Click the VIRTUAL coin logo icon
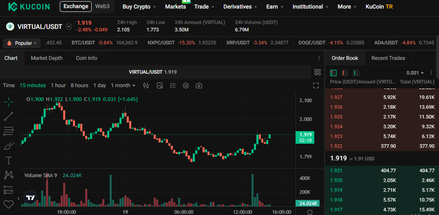Screen dimensions: 439x215 point(10,26)
